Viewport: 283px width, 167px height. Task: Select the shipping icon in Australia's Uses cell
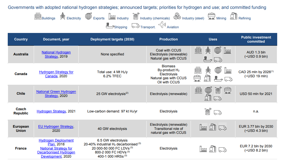[x=208, y=60]
